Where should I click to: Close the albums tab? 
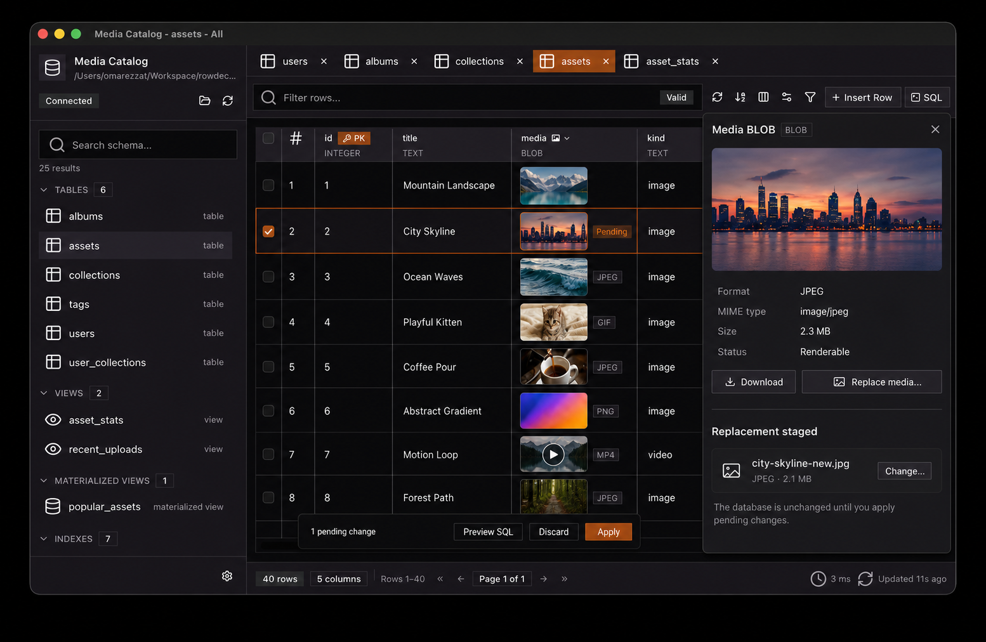pos(414,61)
